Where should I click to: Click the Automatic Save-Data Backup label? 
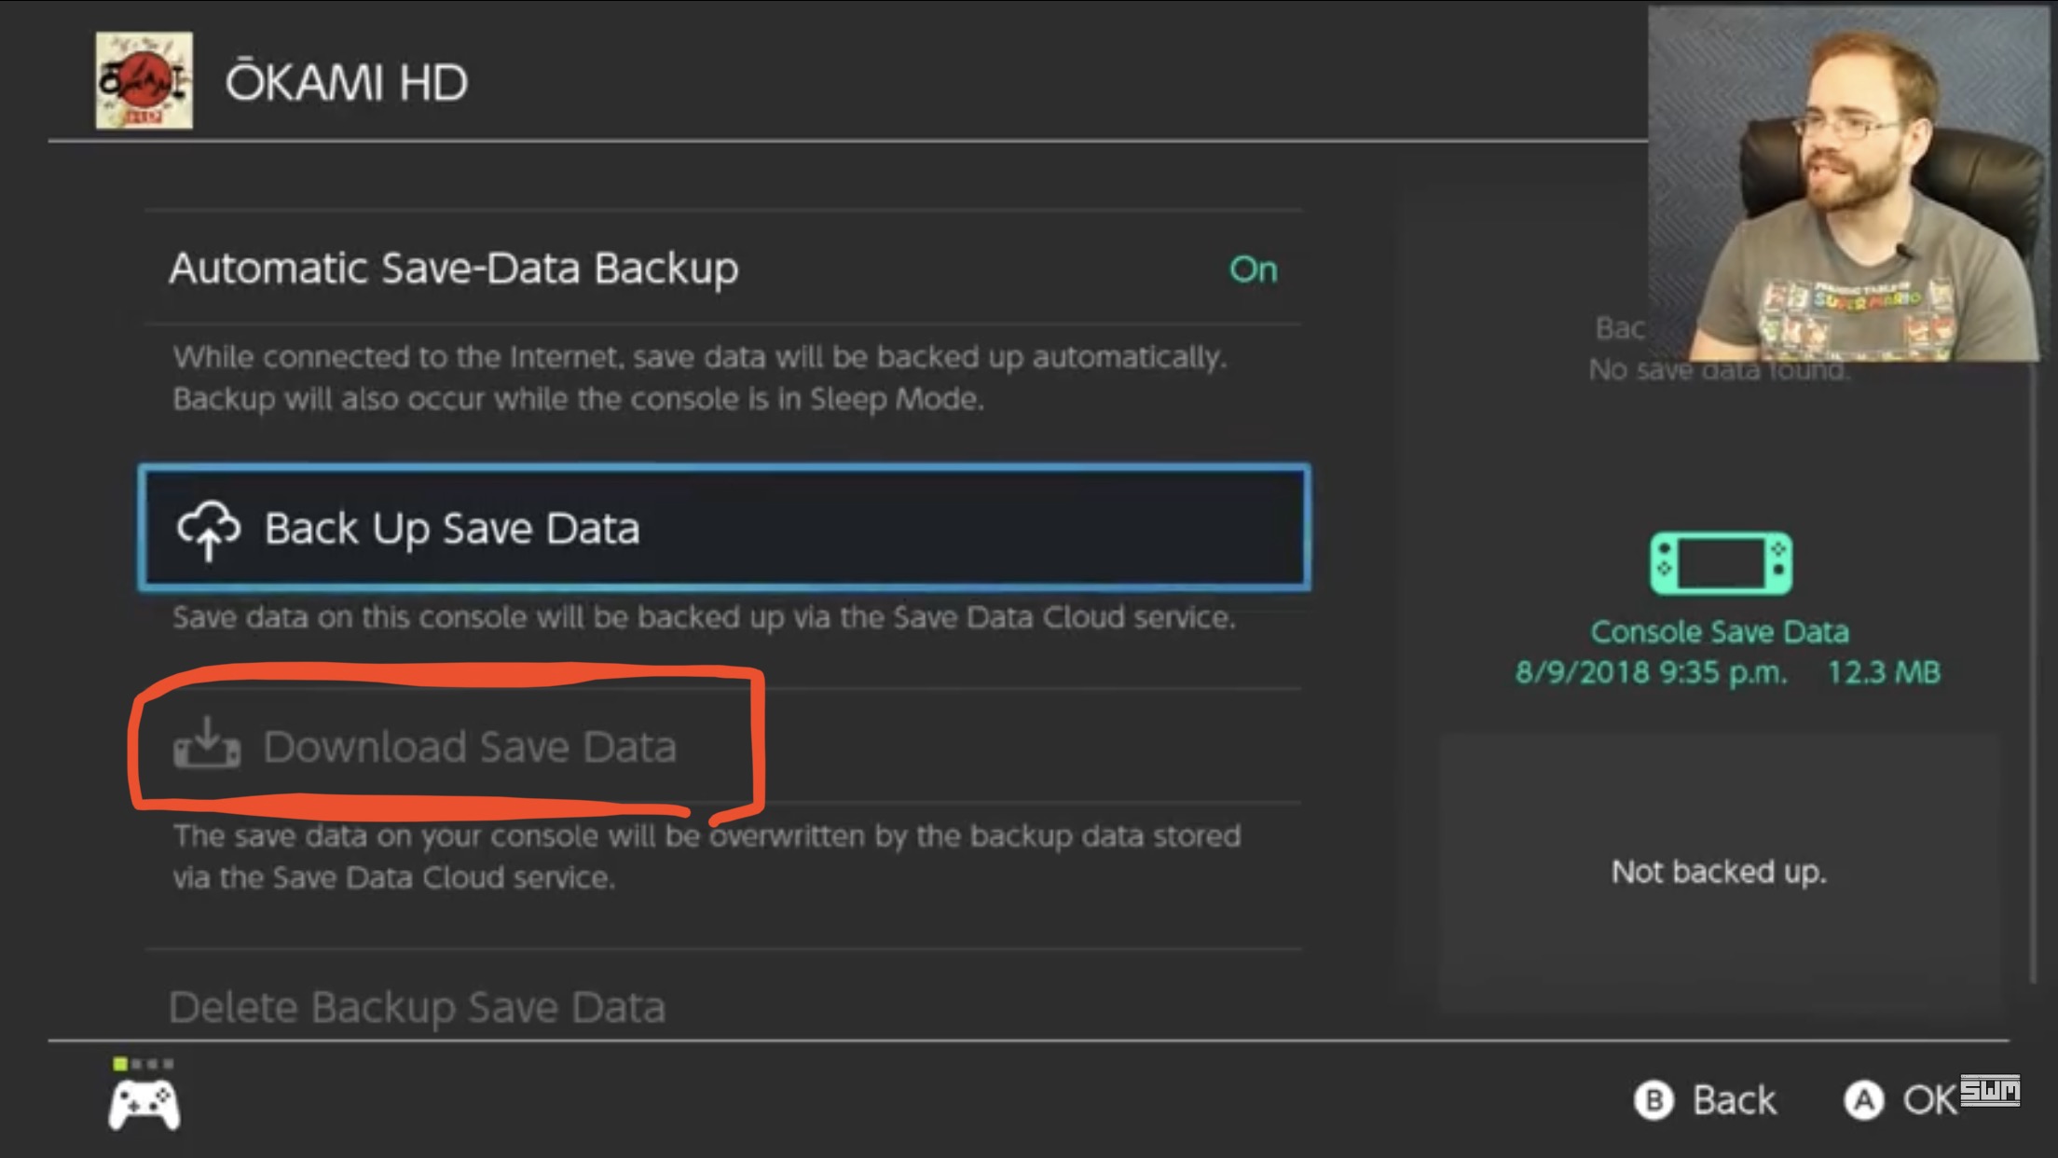454,269
